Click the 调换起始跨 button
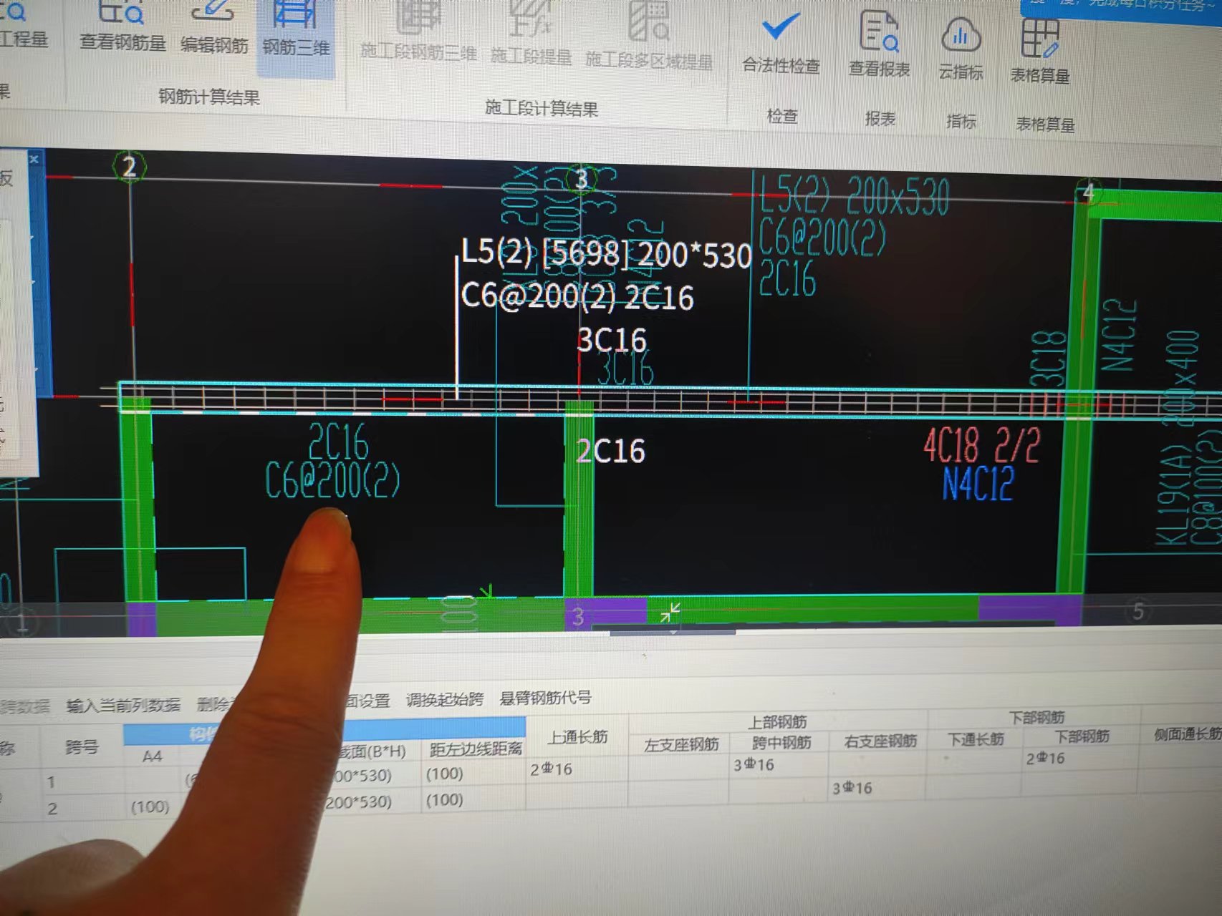 point(445,699)
